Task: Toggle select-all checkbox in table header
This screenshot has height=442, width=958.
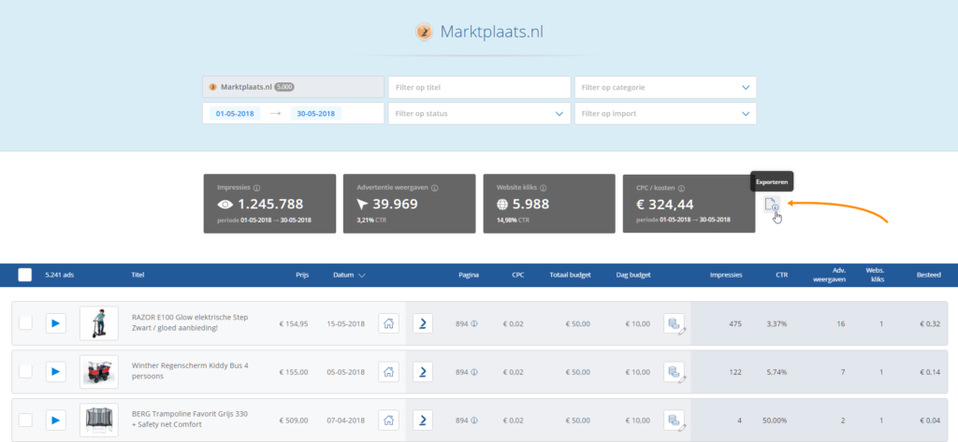Action: pyautogui.click(x=25, y=275)
